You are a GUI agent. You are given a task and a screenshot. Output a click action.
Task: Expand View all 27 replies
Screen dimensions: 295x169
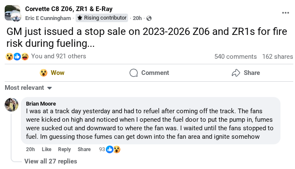tap(51, 161)
